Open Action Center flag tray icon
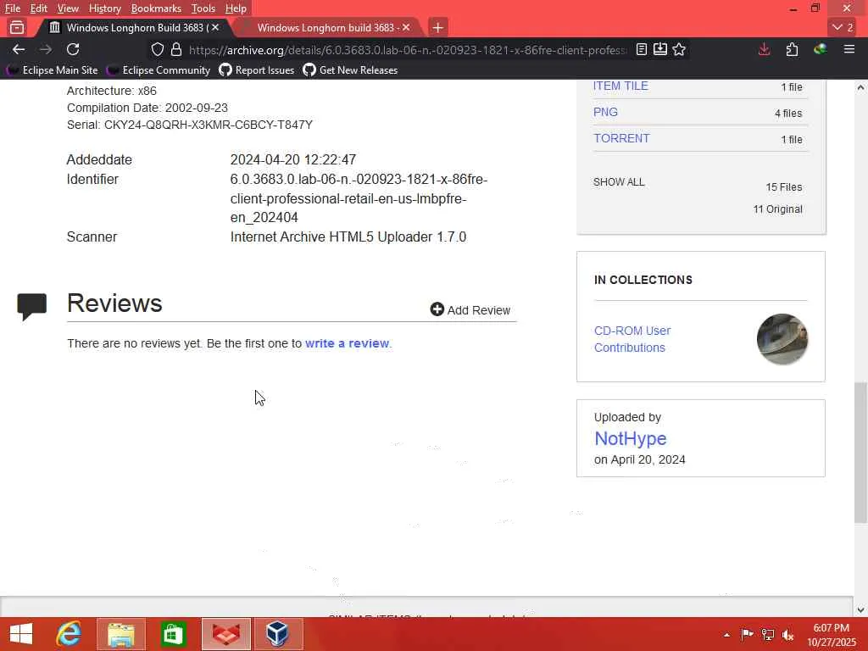The width and height of the screenshot is (868, 651). tap(747, 634)
